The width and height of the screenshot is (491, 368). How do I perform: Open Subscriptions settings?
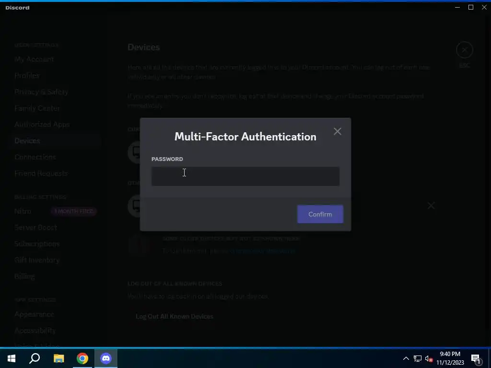pos(37,244)
